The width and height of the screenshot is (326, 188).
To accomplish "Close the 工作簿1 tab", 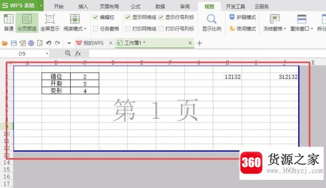I will pyautogui.click(x=190, y=43).
